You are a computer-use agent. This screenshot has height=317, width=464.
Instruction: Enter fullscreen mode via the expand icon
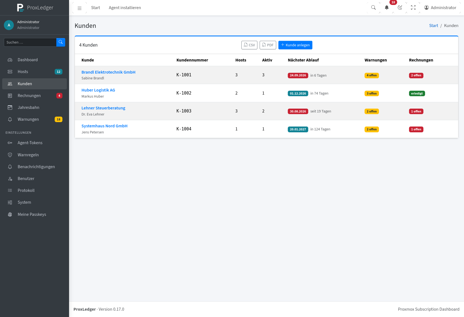click(413, 8)
